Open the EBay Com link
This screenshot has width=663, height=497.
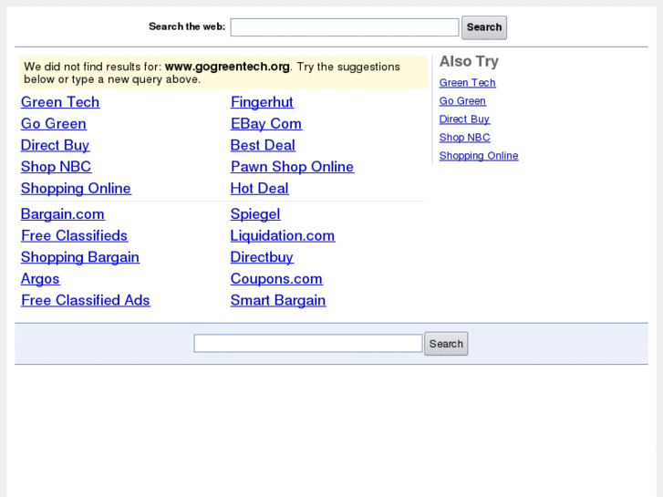tap(266, 123)
